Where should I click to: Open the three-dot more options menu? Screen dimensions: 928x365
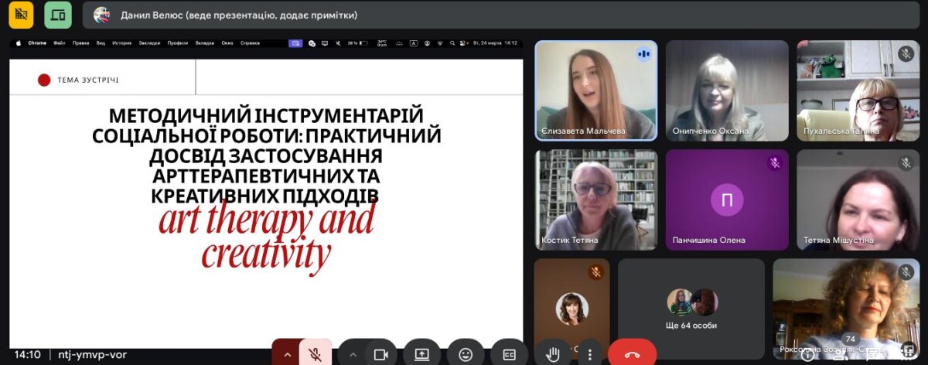[590, 354]
